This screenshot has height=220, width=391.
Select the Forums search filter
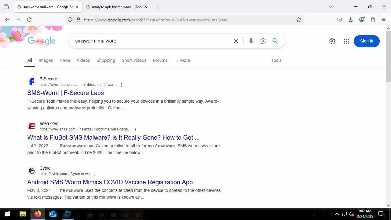tap(160, 60)
